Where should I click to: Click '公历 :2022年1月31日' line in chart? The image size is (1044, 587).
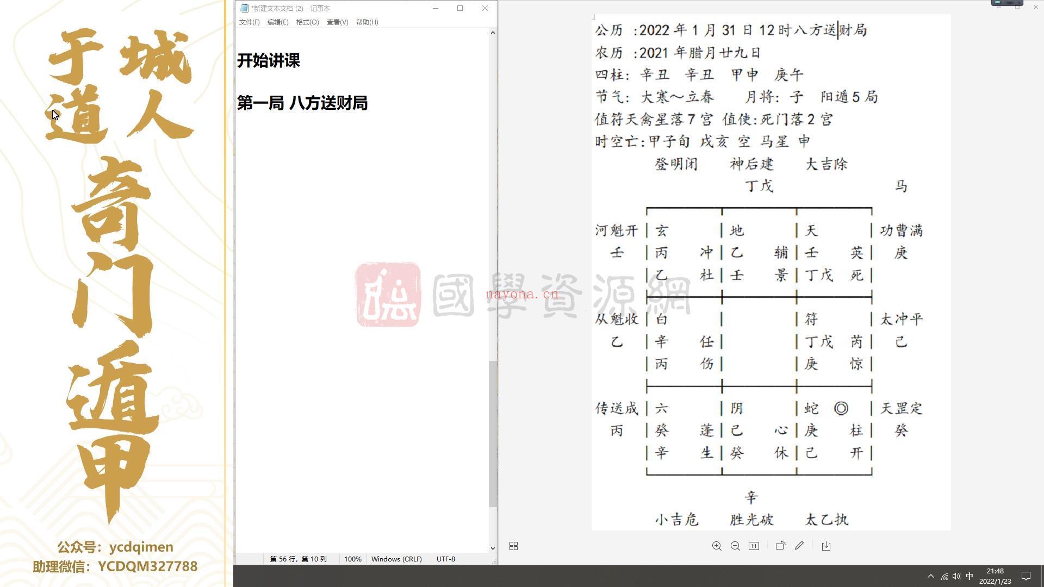731,30
